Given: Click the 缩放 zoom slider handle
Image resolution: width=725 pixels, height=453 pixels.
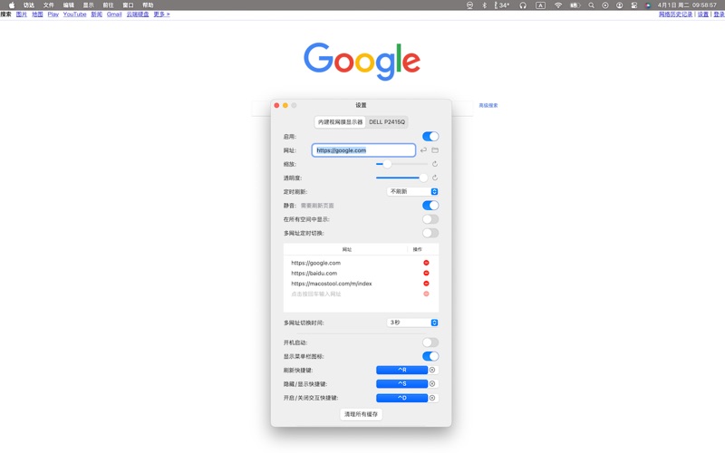Looking at the screenshot, I should point(387,164).
